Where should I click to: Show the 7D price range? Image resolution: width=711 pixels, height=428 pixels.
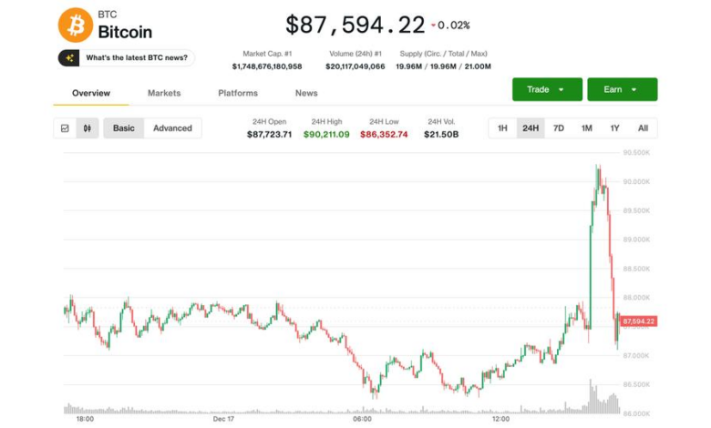(558, 128)
